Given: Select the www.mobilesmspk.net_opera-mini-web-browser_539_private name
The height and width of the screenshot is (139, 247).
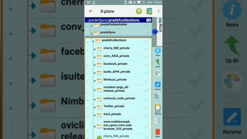Looking at the screenshot, I should click(118, 125).
